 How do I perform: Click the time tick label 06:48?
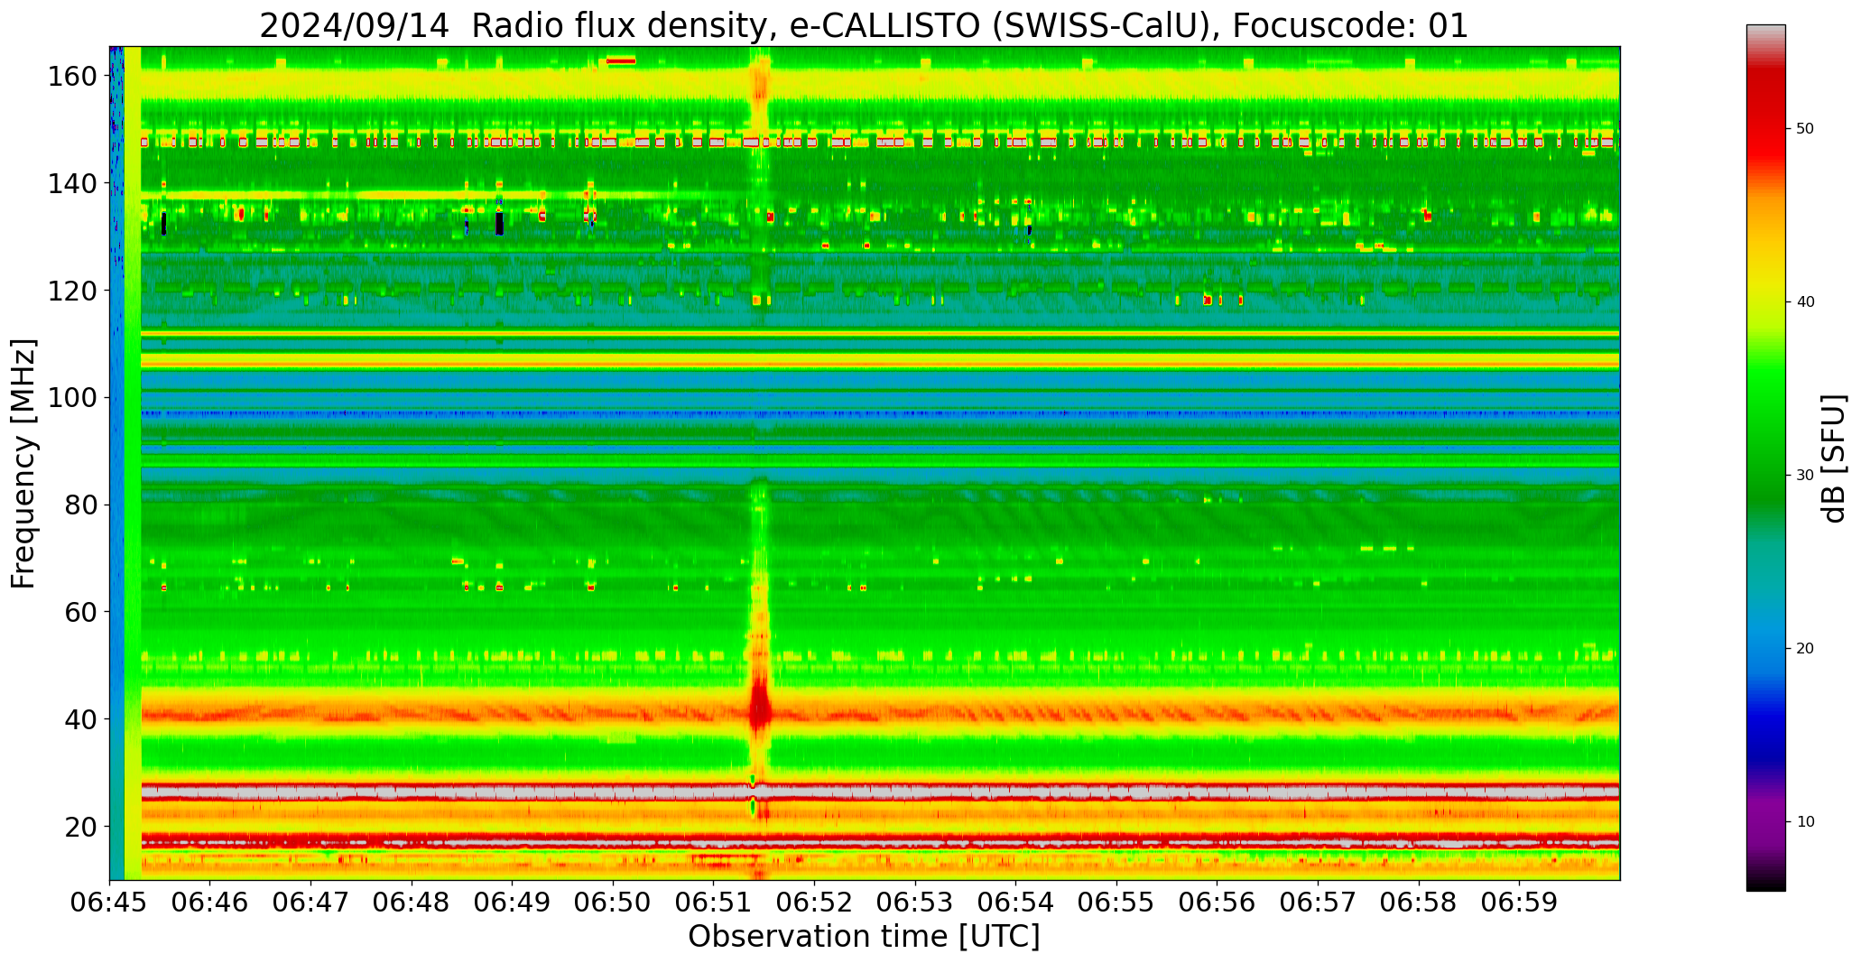[x=412, y=903]
